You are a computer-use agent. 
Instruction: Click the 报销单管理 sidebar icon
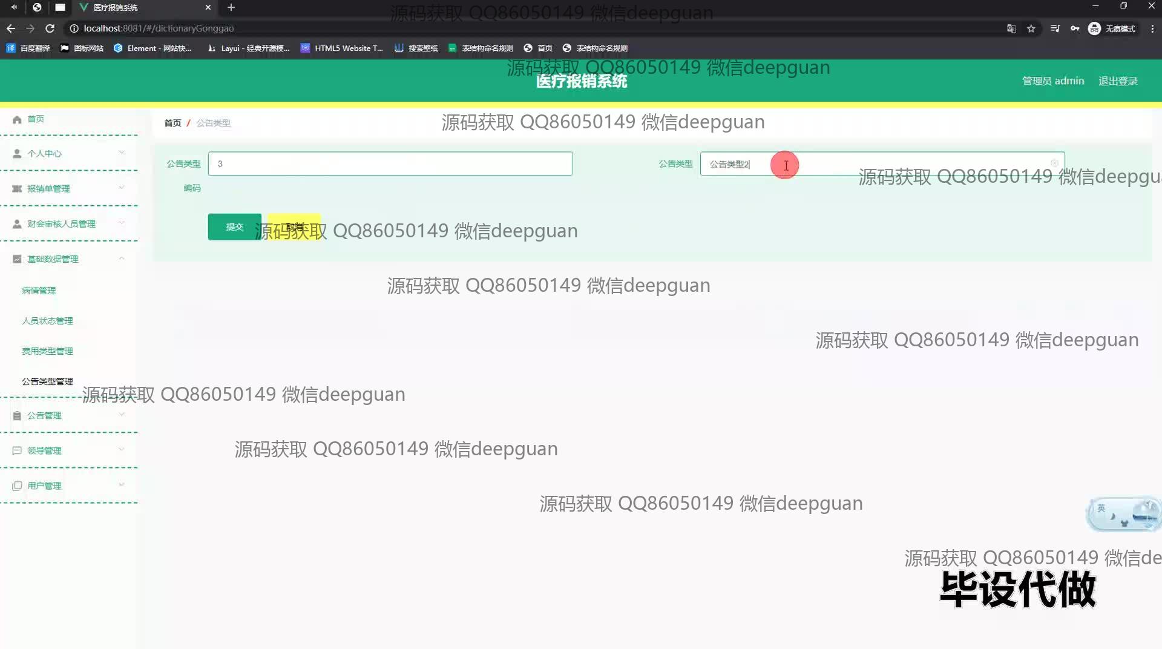pos(17,189)
